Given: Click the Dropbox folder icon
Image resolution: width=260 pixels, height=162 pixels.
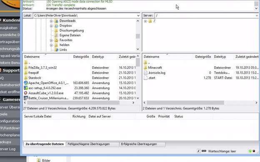Looking at the screenshot, I should tap(56, 26).
